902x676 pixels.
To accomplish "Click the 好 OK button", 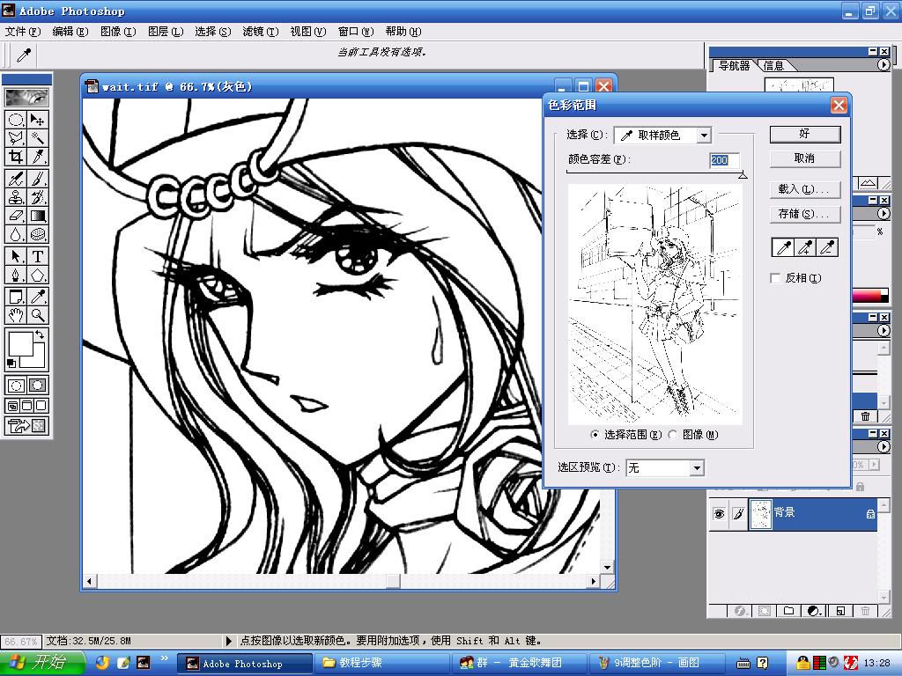I will [x=805, y=134].
